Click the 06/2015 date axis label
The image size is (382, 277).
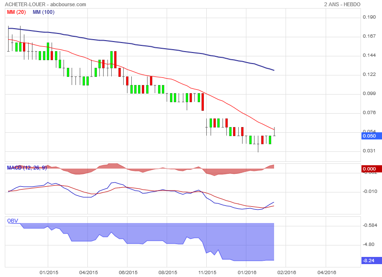[x=128, y=272]
